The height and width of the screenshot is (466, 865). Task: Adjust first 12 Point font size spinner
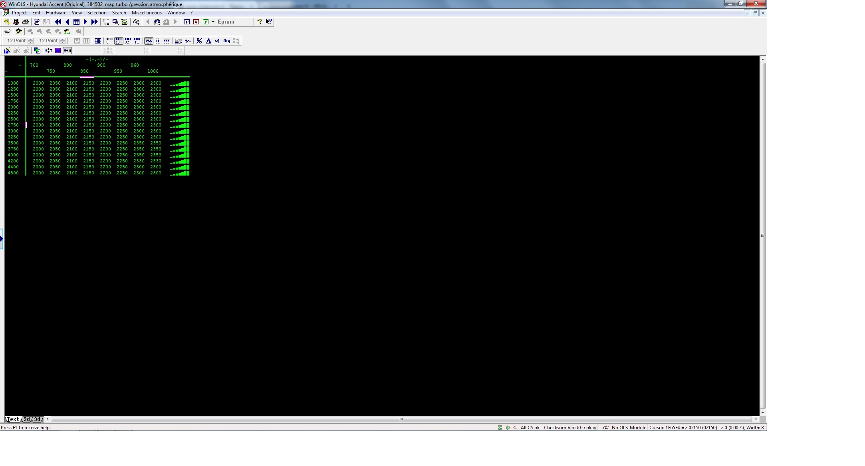(30, 41)
